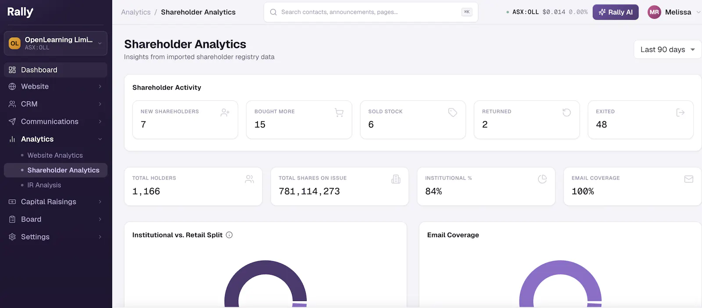Click the Website globe icon
The width and height of the screenshot is (702, 308).
pos(12,86)
